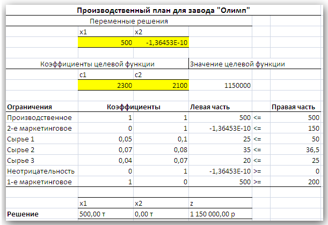Select left-part value 35 in Сырье 2 row
Screen dimensions: 328x225
pos(221,149)
